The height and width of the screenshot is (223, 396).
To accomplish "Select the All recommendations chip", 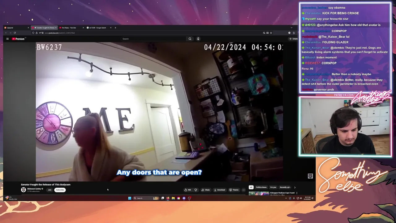I will 251,187.
